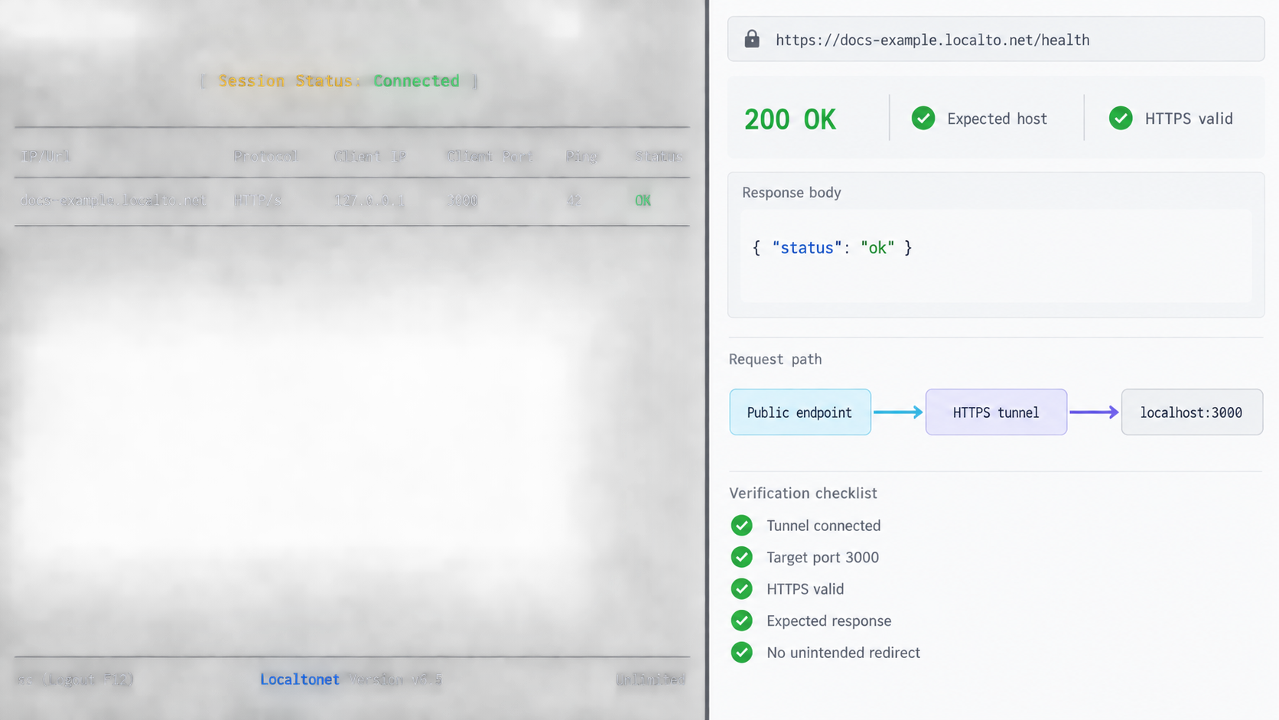Click the green OK status in the terminal table

click(643, 200)
